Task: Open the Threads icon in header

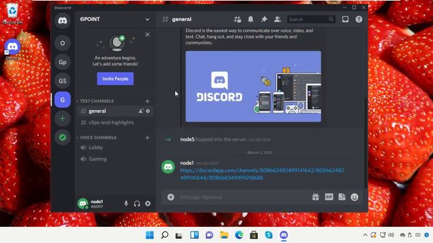Action: (237, 20)
